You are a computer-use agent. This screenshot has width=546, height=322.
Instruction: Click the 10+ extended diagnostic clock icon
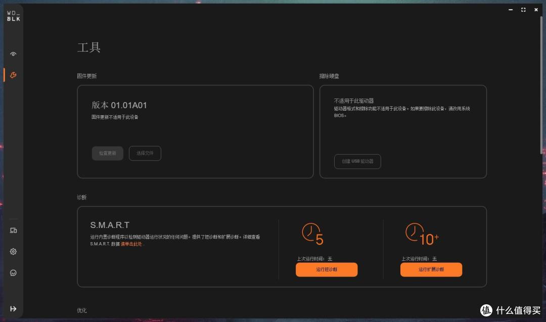click(x=422, y=234)
